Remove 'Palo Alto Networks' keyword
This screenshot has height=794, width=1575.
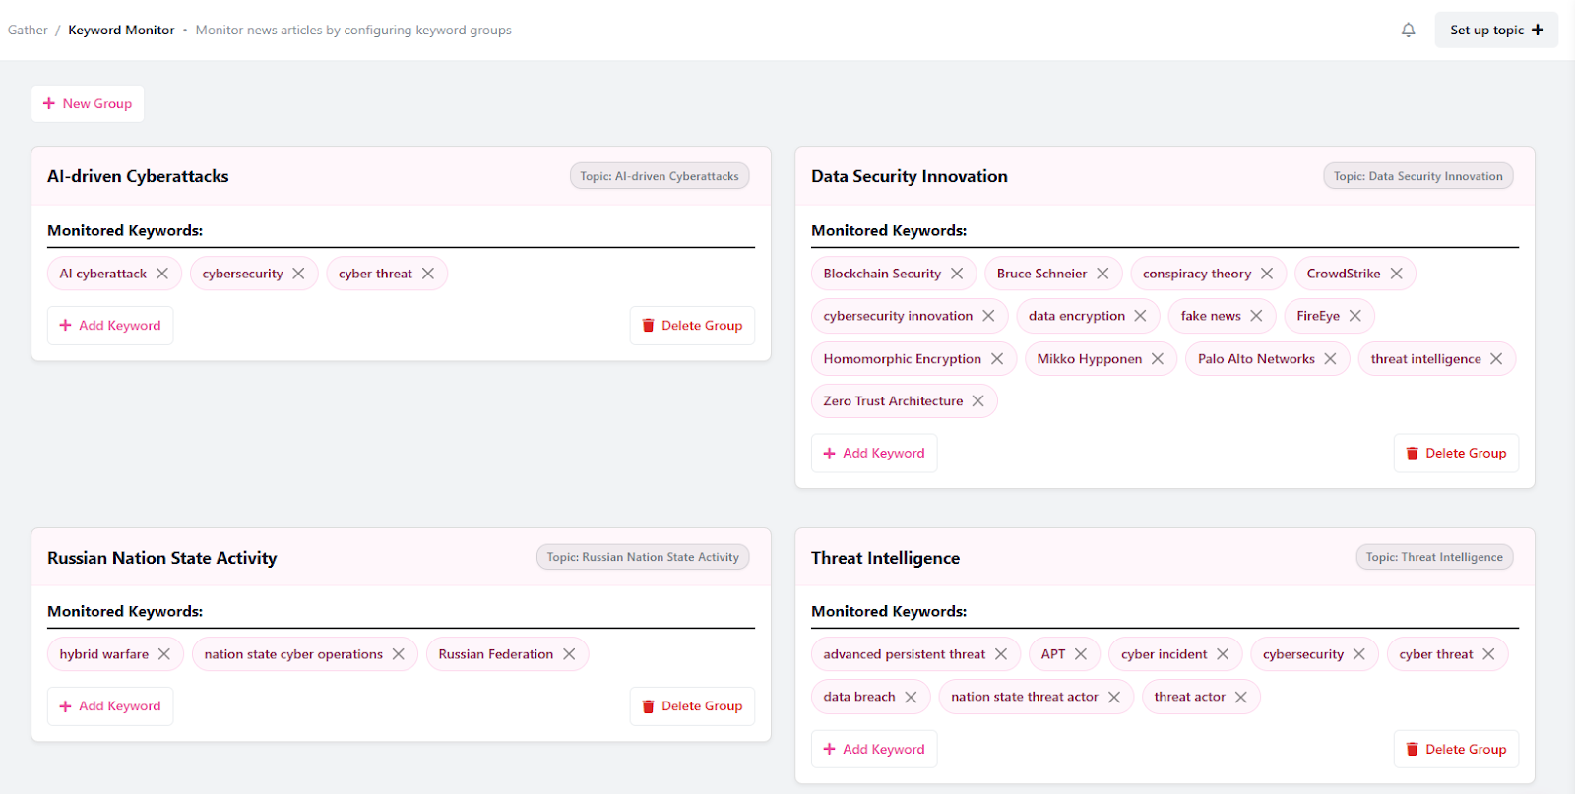pyautogui.click(x=1330, y=359)
